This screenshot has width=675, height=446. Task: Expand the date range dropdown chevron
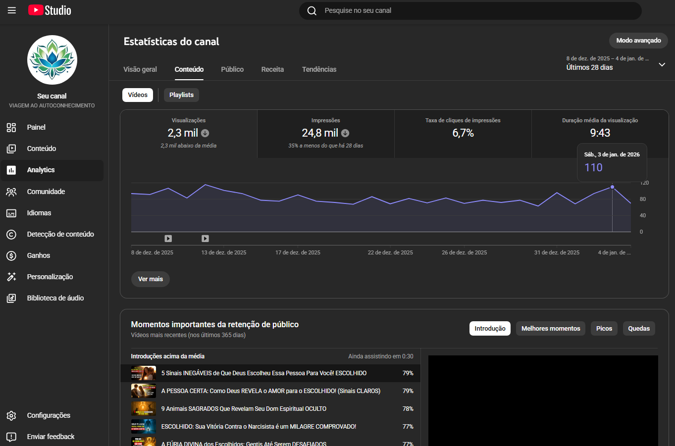(662, 65)
